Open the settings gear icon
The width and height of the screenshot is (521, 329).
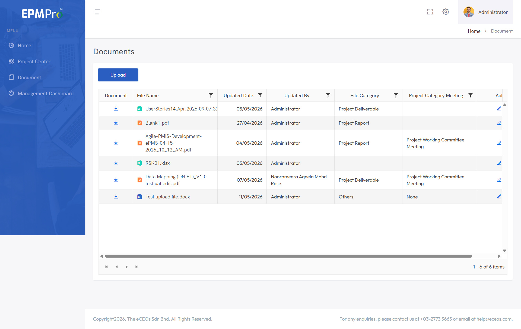(x=446, y=12)
